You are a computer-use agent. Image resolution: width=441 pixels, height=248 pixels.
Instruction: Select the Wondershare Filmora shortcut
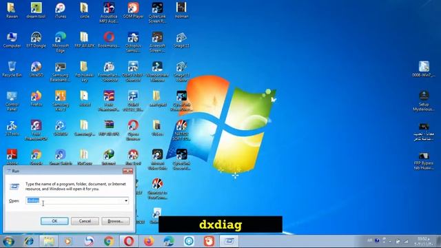[158, 72]
